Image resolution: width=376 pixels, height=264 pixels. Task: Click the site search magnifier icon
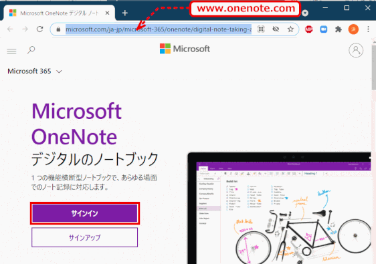(31, 50)
